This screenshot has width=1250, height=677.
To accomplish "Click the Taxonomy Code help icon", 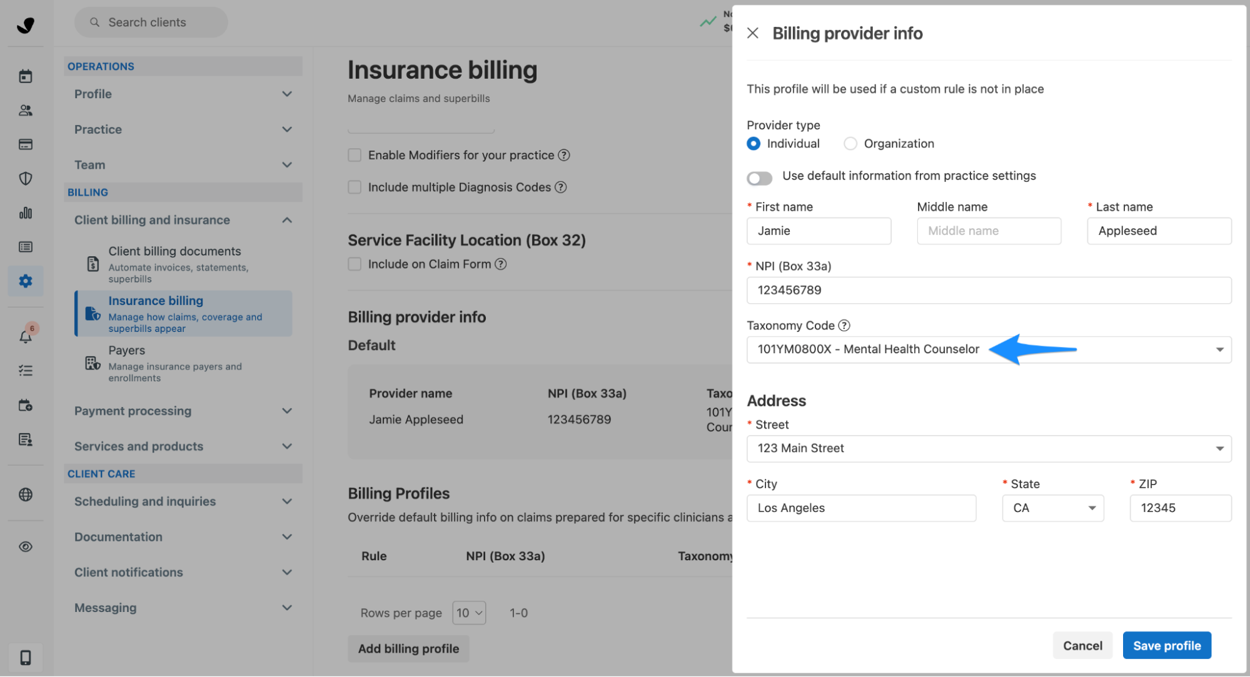I will point(844,326).
